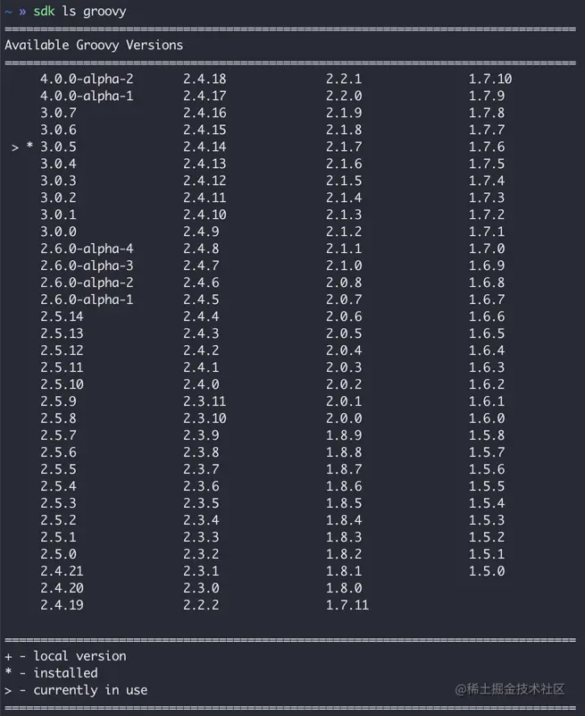Select version 1.6.5
Viewport: 585px width, 716px height.
(487, 333)
